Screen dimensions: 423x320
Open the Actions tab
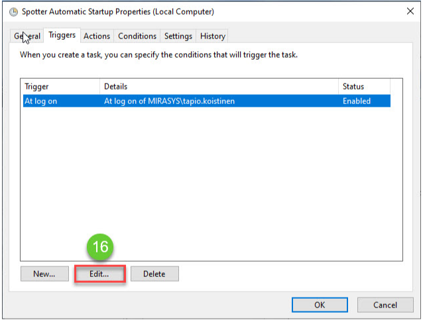[97, 36]
